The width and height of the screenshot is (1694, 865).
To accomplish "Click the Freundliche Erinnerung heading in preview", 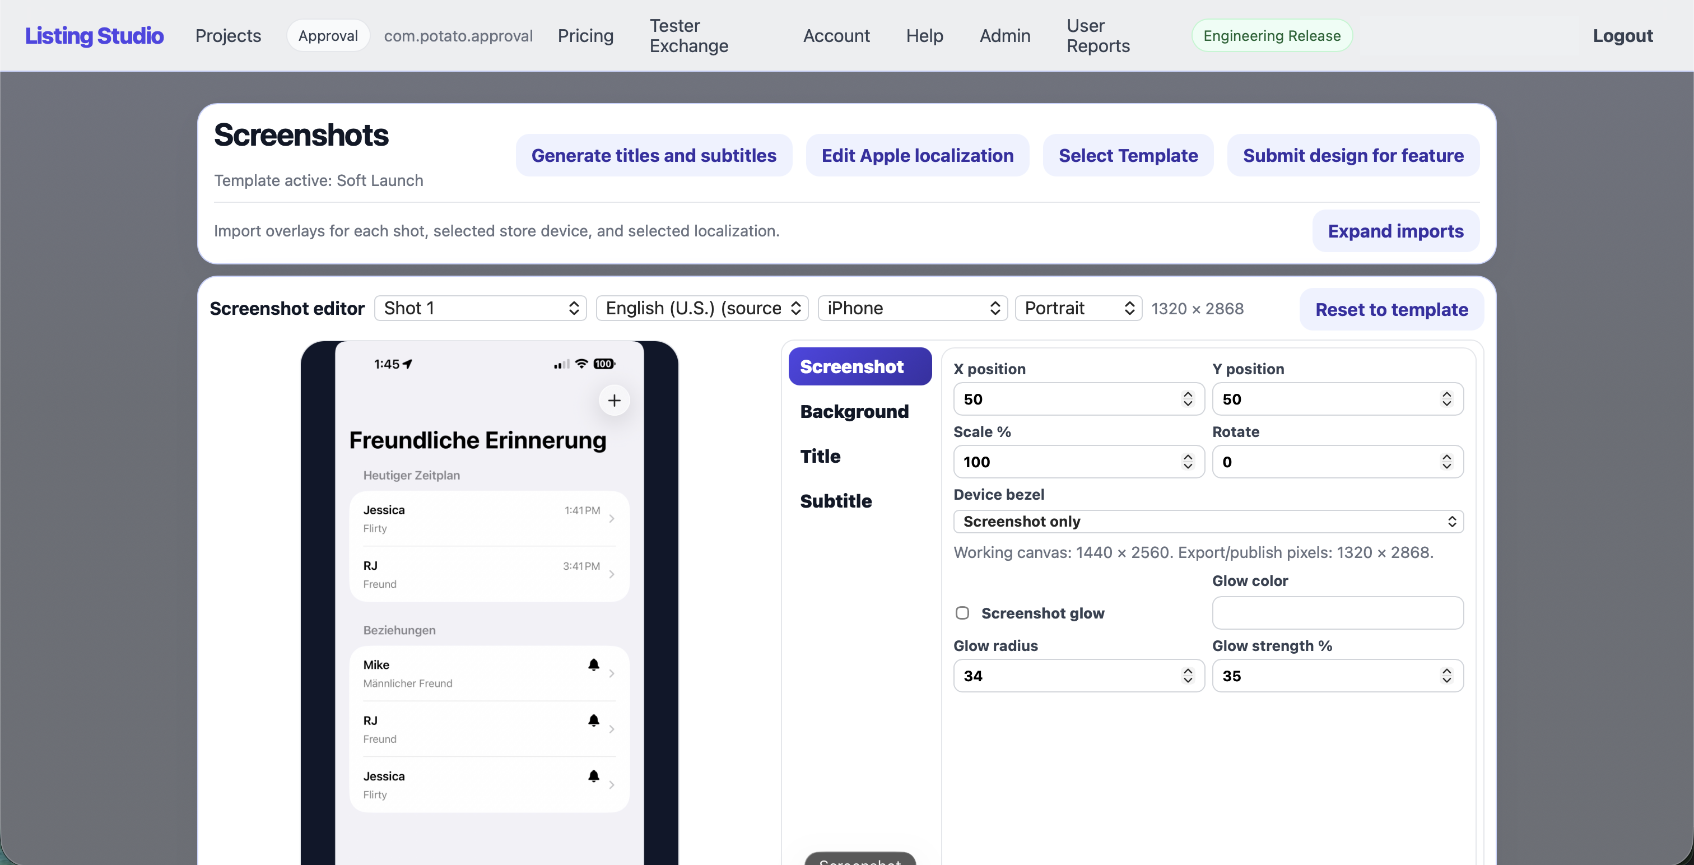I will [477, 440].
